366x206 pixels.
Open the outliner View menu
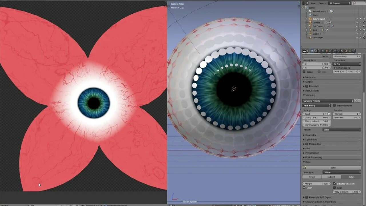[x=313, y=3]
